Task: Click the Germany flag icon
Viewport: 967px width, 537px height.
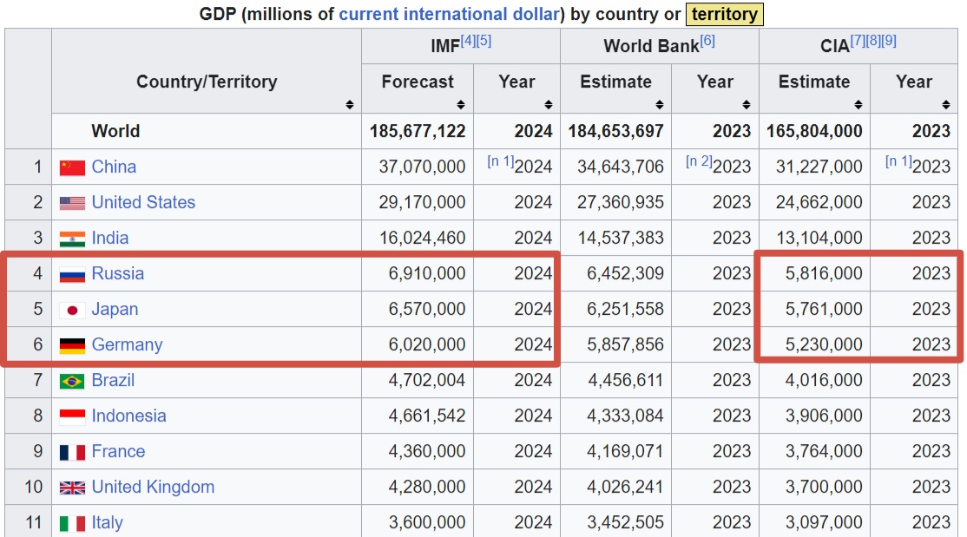Action: click(x=72, y=345)
